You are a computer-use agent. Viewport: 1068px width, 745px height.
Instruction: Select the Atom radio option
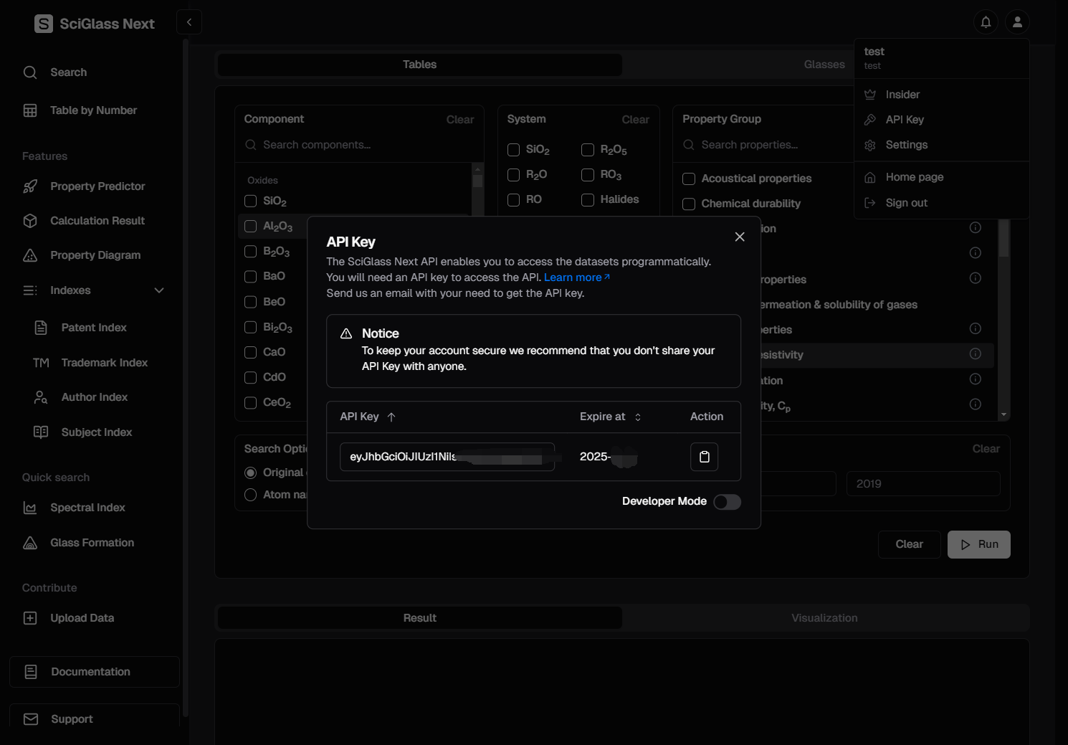[251, 495]
